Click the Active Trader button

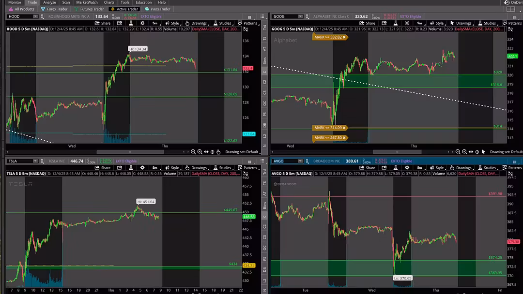[x=124, y=9]
